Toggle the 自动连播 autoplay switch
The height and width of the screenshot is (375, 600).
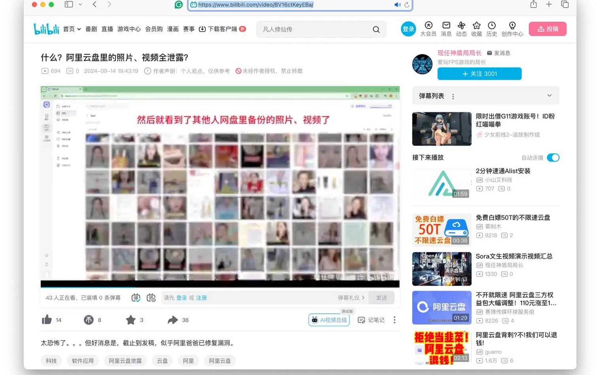pyautogui.click(x=553, y=158)
